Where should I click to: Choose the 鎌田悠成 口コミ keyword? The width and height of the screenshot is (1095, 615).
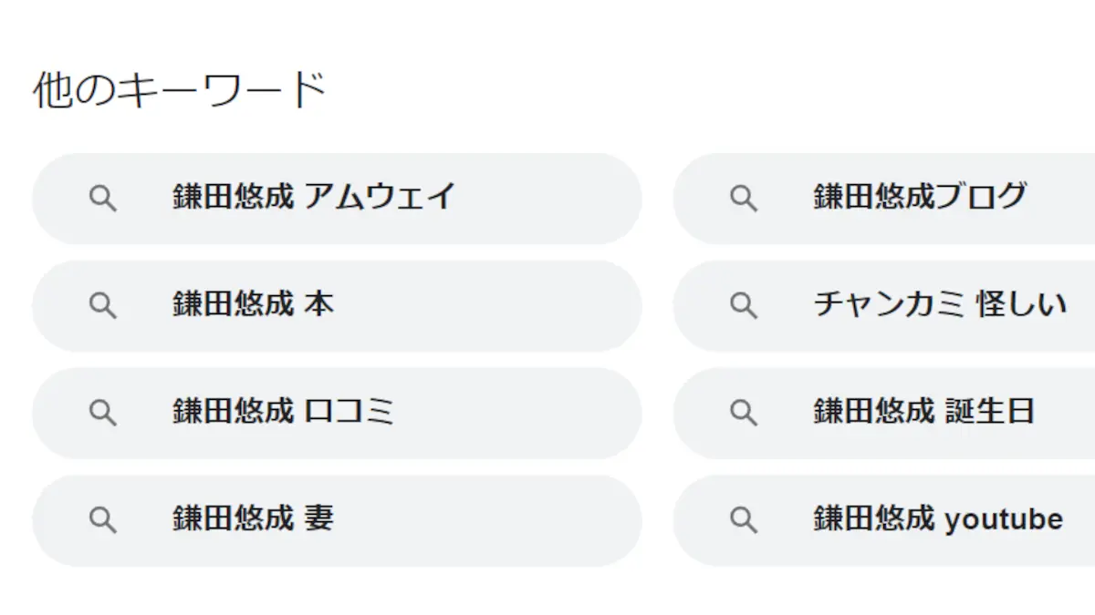pos(284,412)
